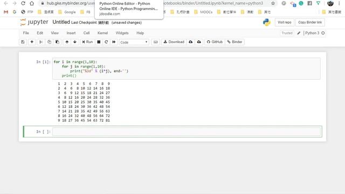Viewport: 345px width, 194px height.
Task: Interrupt the kernel with the stop icon
Action: [99, 42]
